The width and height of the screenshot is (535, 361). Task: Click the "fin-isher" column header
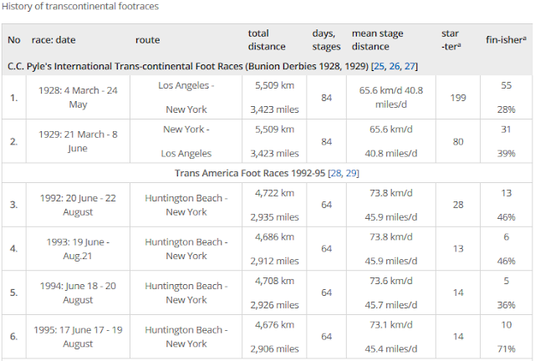click(x=506, y=40)
